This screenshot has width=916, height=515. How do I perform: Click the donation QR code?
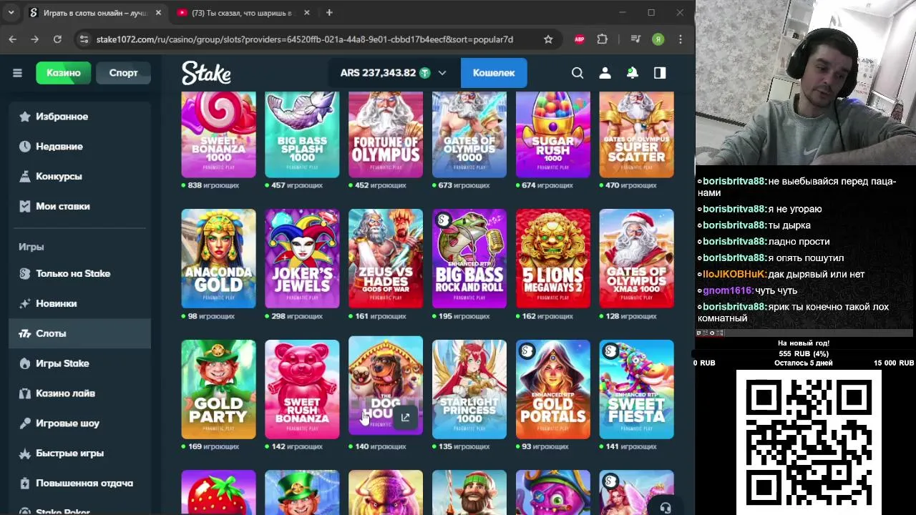pyautogui.click(x=809, y=442)
